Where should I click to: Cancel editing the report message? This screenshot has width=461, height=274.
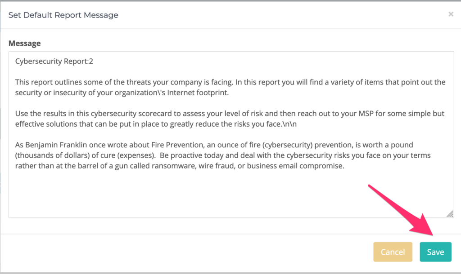pyautogui.click(x=393, y=252)
